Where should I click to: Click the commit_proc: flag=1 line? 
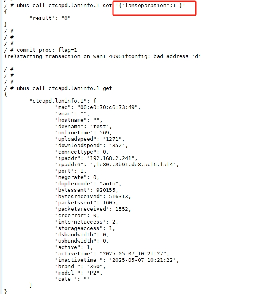coord(47,50)
